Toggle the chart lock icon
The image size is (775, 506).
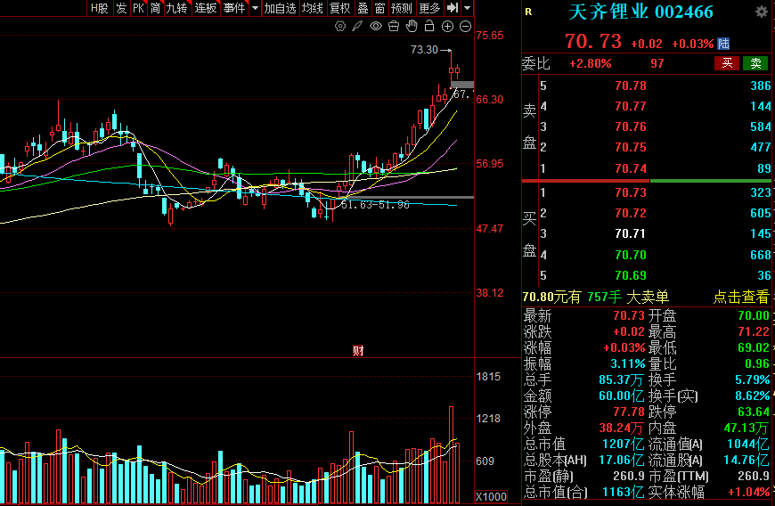429,27
